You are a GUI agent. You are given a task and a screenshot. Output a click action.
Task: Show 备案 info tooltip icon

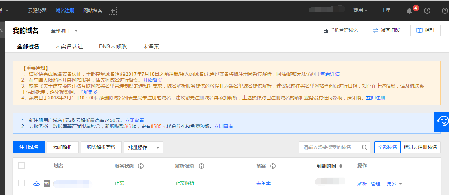tap(273, 166)
